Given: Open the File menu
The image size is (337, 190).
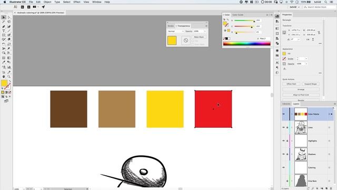Looking at the screenshot, I should 31,2.
